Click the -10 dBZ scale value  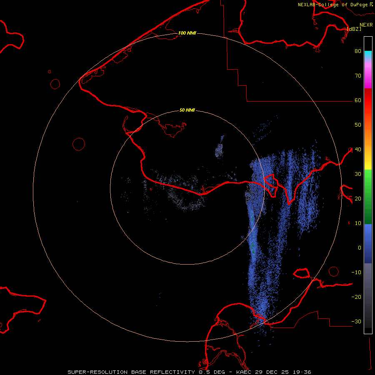pos(356,272)
